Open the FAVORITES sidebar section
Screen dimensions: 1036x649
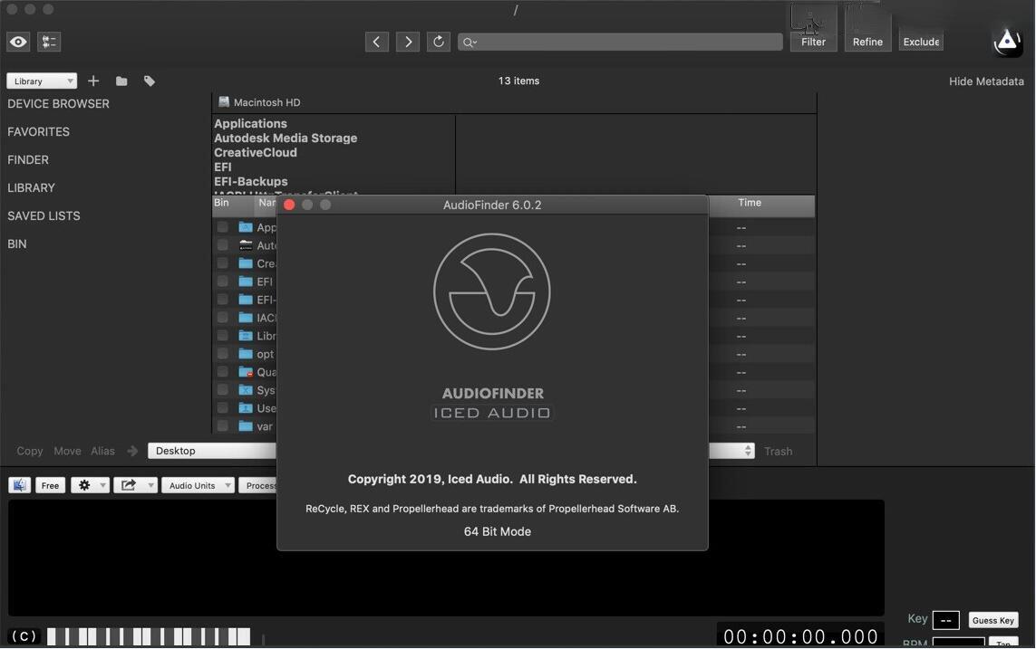(x=38, y=132)
